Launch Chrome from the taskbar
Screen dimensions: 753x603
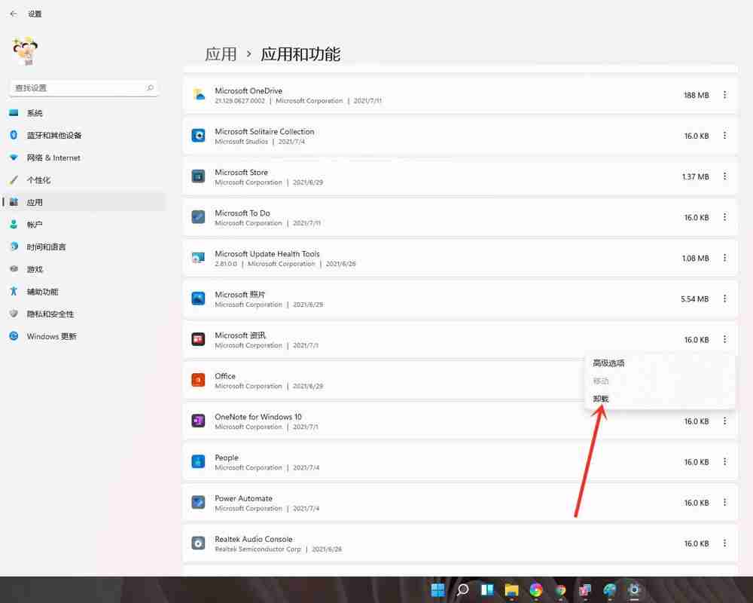click(536, 590)
